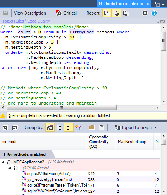Click View Description button
The width and height of the screenshot is (167, 195).
30,13
